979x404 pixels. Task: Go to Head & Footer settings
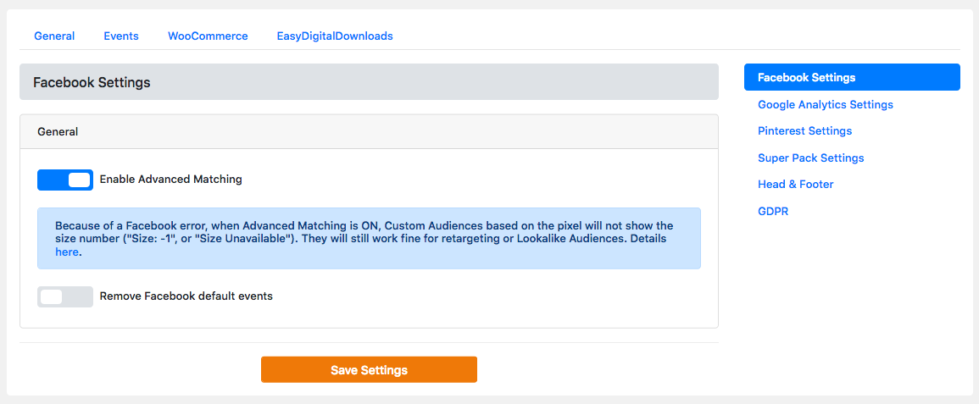(x=795, y=185)
